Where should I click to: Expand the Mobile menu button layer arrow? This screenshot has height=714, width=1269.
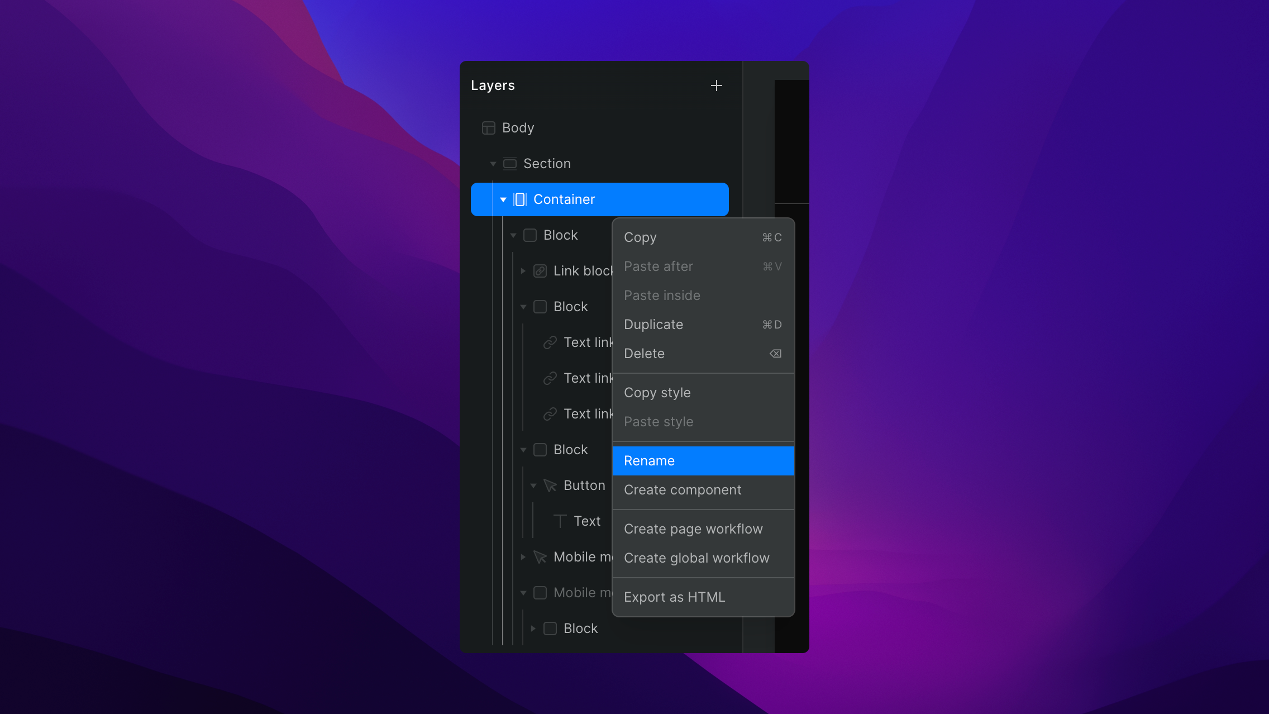point(523,557)
